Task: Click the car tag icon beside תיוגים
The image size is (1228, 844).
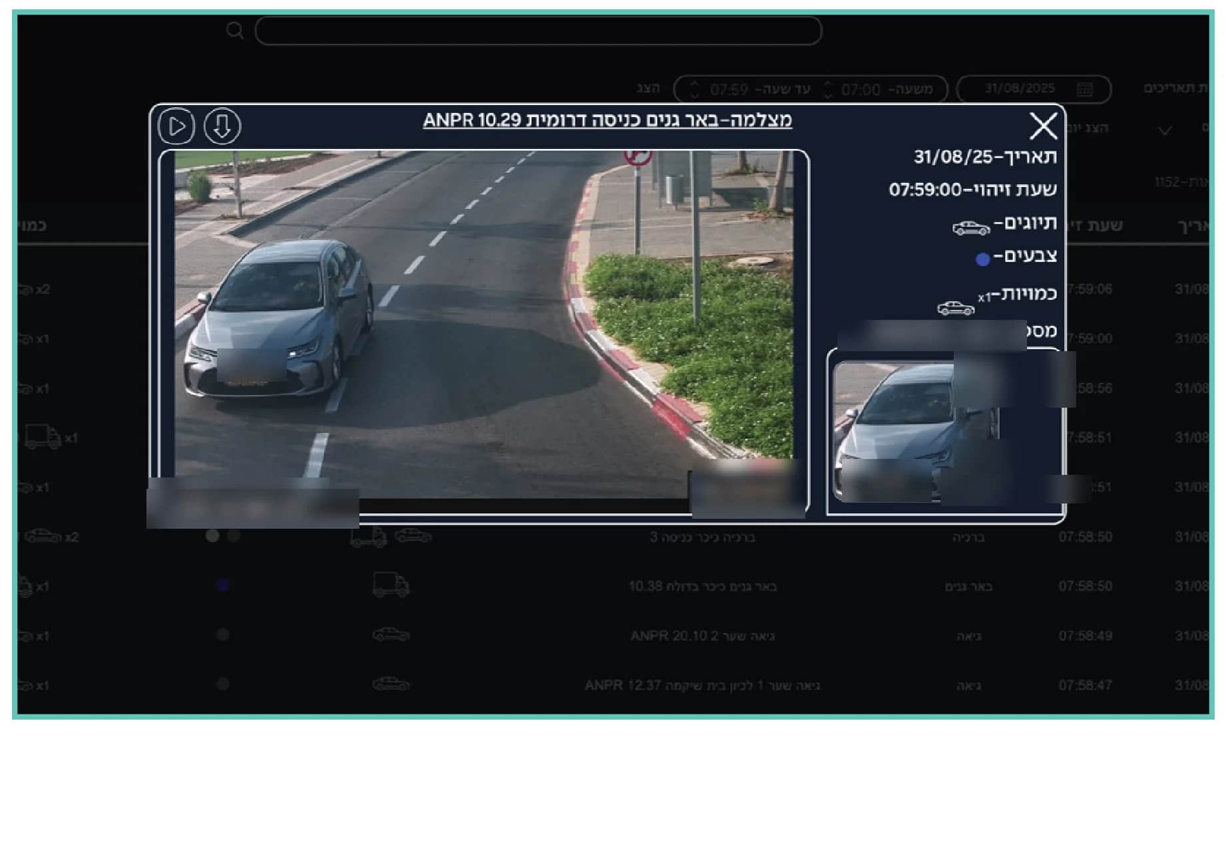Action: pyautogui.click(x=971, y=228)
